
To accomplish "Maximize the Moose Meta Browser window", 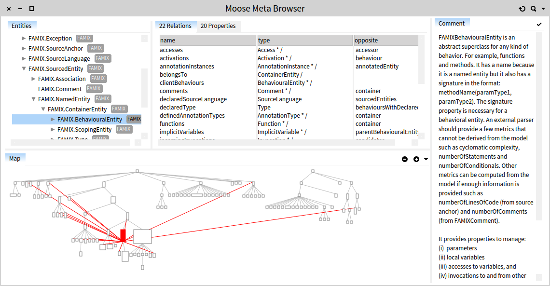I will pos(31,9).
